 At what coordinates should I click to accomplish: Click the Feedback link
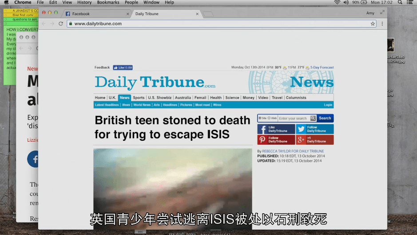(102, 68)
